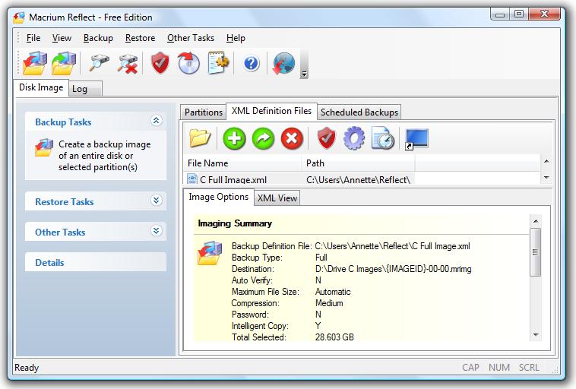Open the Scheduled Backups tab
The width and height of the screenshot is (576, 389).
coord(359,112)
